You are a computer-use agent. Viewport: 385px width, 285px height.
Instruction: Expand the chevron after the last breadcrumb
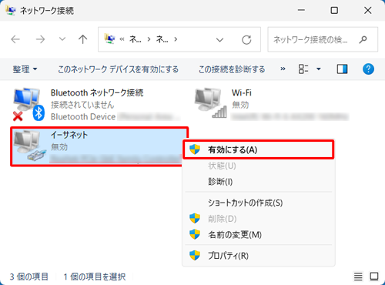pyautogui.click(x=176, y=39)
